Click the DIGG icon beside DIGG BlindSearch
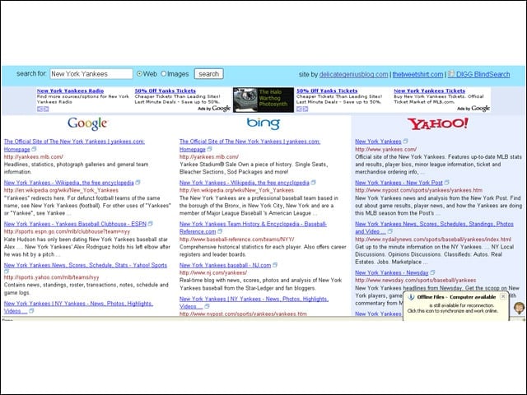Viewport: 527px width, 395px height. 451,73
